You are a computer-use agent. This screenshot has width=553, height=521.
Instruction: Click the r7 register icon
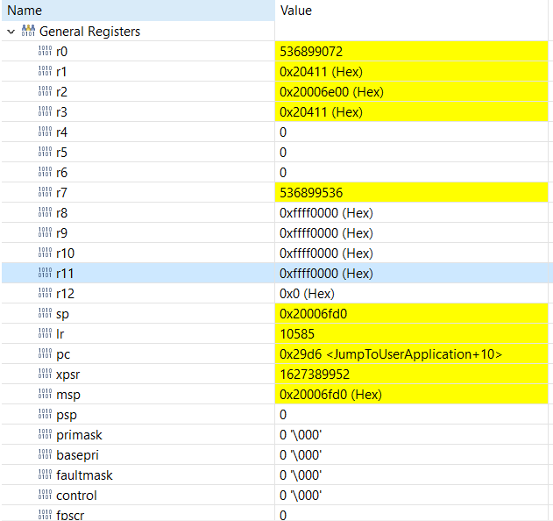[x=46, y=193]
